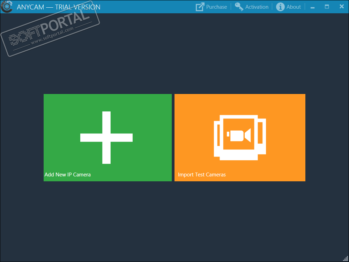Screen dimensions: 349x262
Task: Select the Import Test Cameras label
Action: tap(202, 174)
